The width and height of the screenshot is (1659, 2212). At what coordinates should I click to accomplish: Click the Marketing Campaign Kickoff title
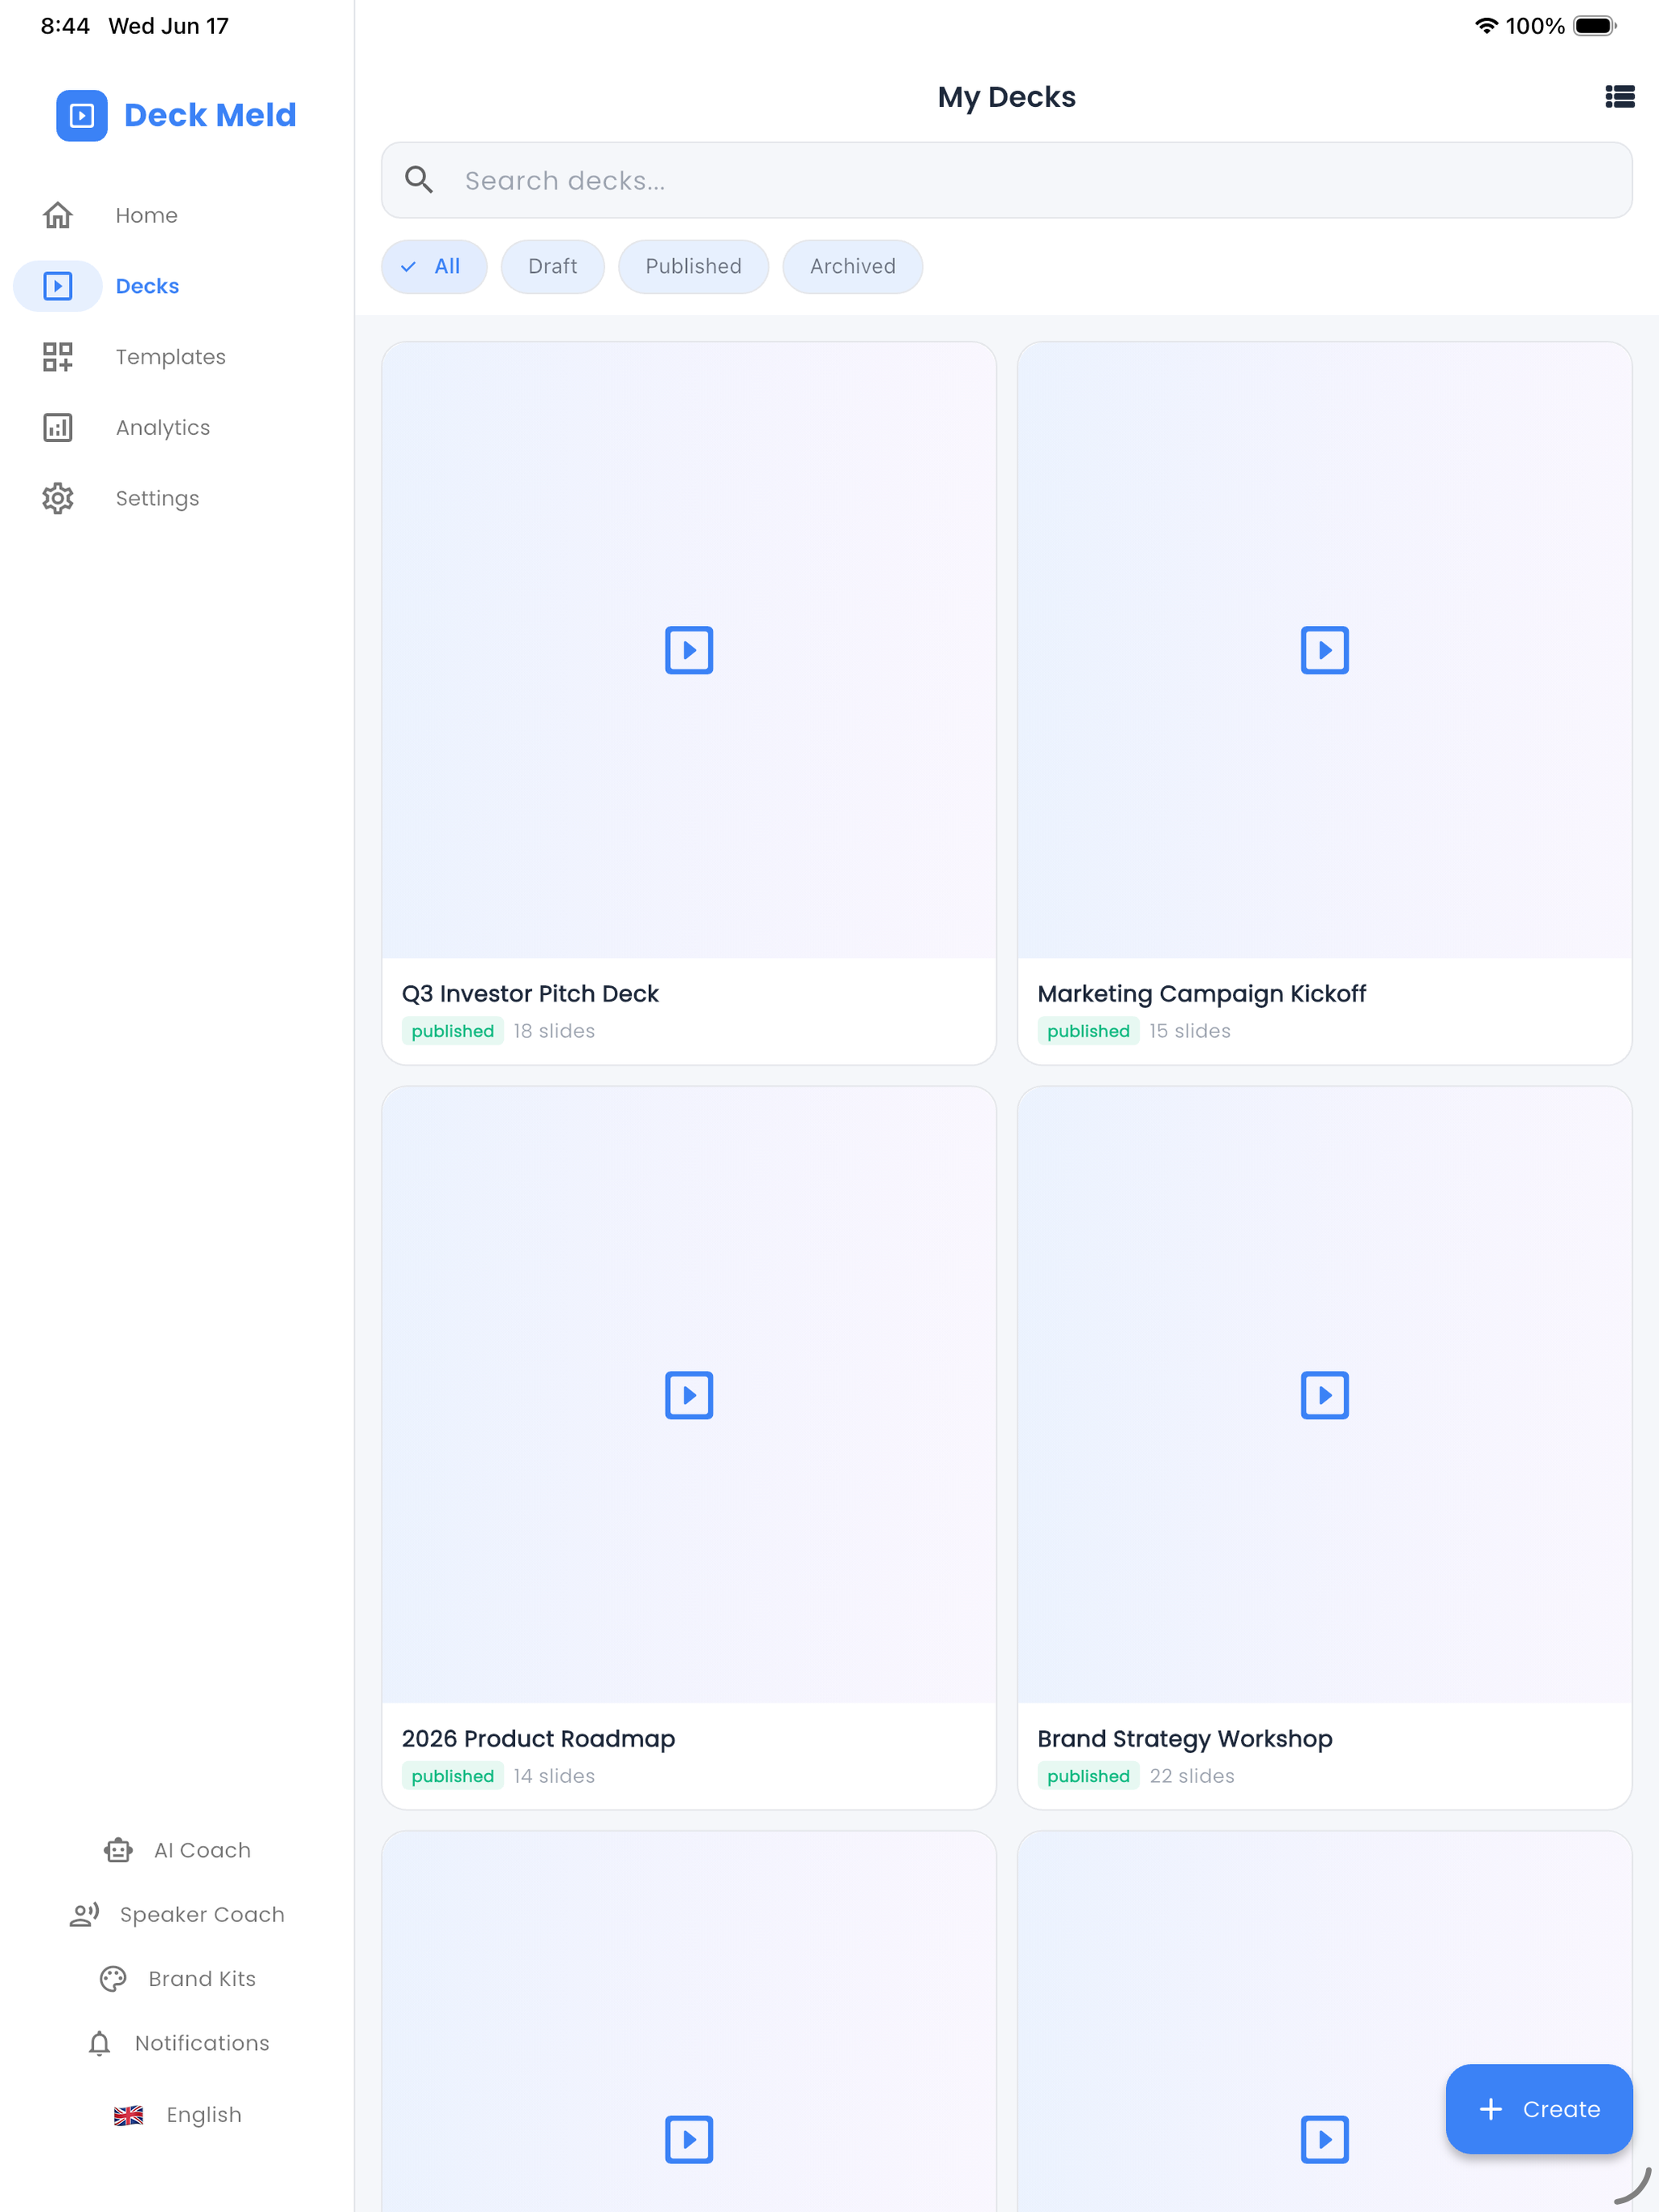point(1202,994)
